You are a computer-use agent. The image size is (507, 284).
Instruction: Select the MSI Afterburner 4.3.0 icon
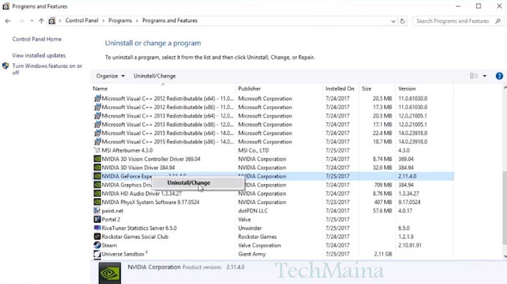[97, 150]
